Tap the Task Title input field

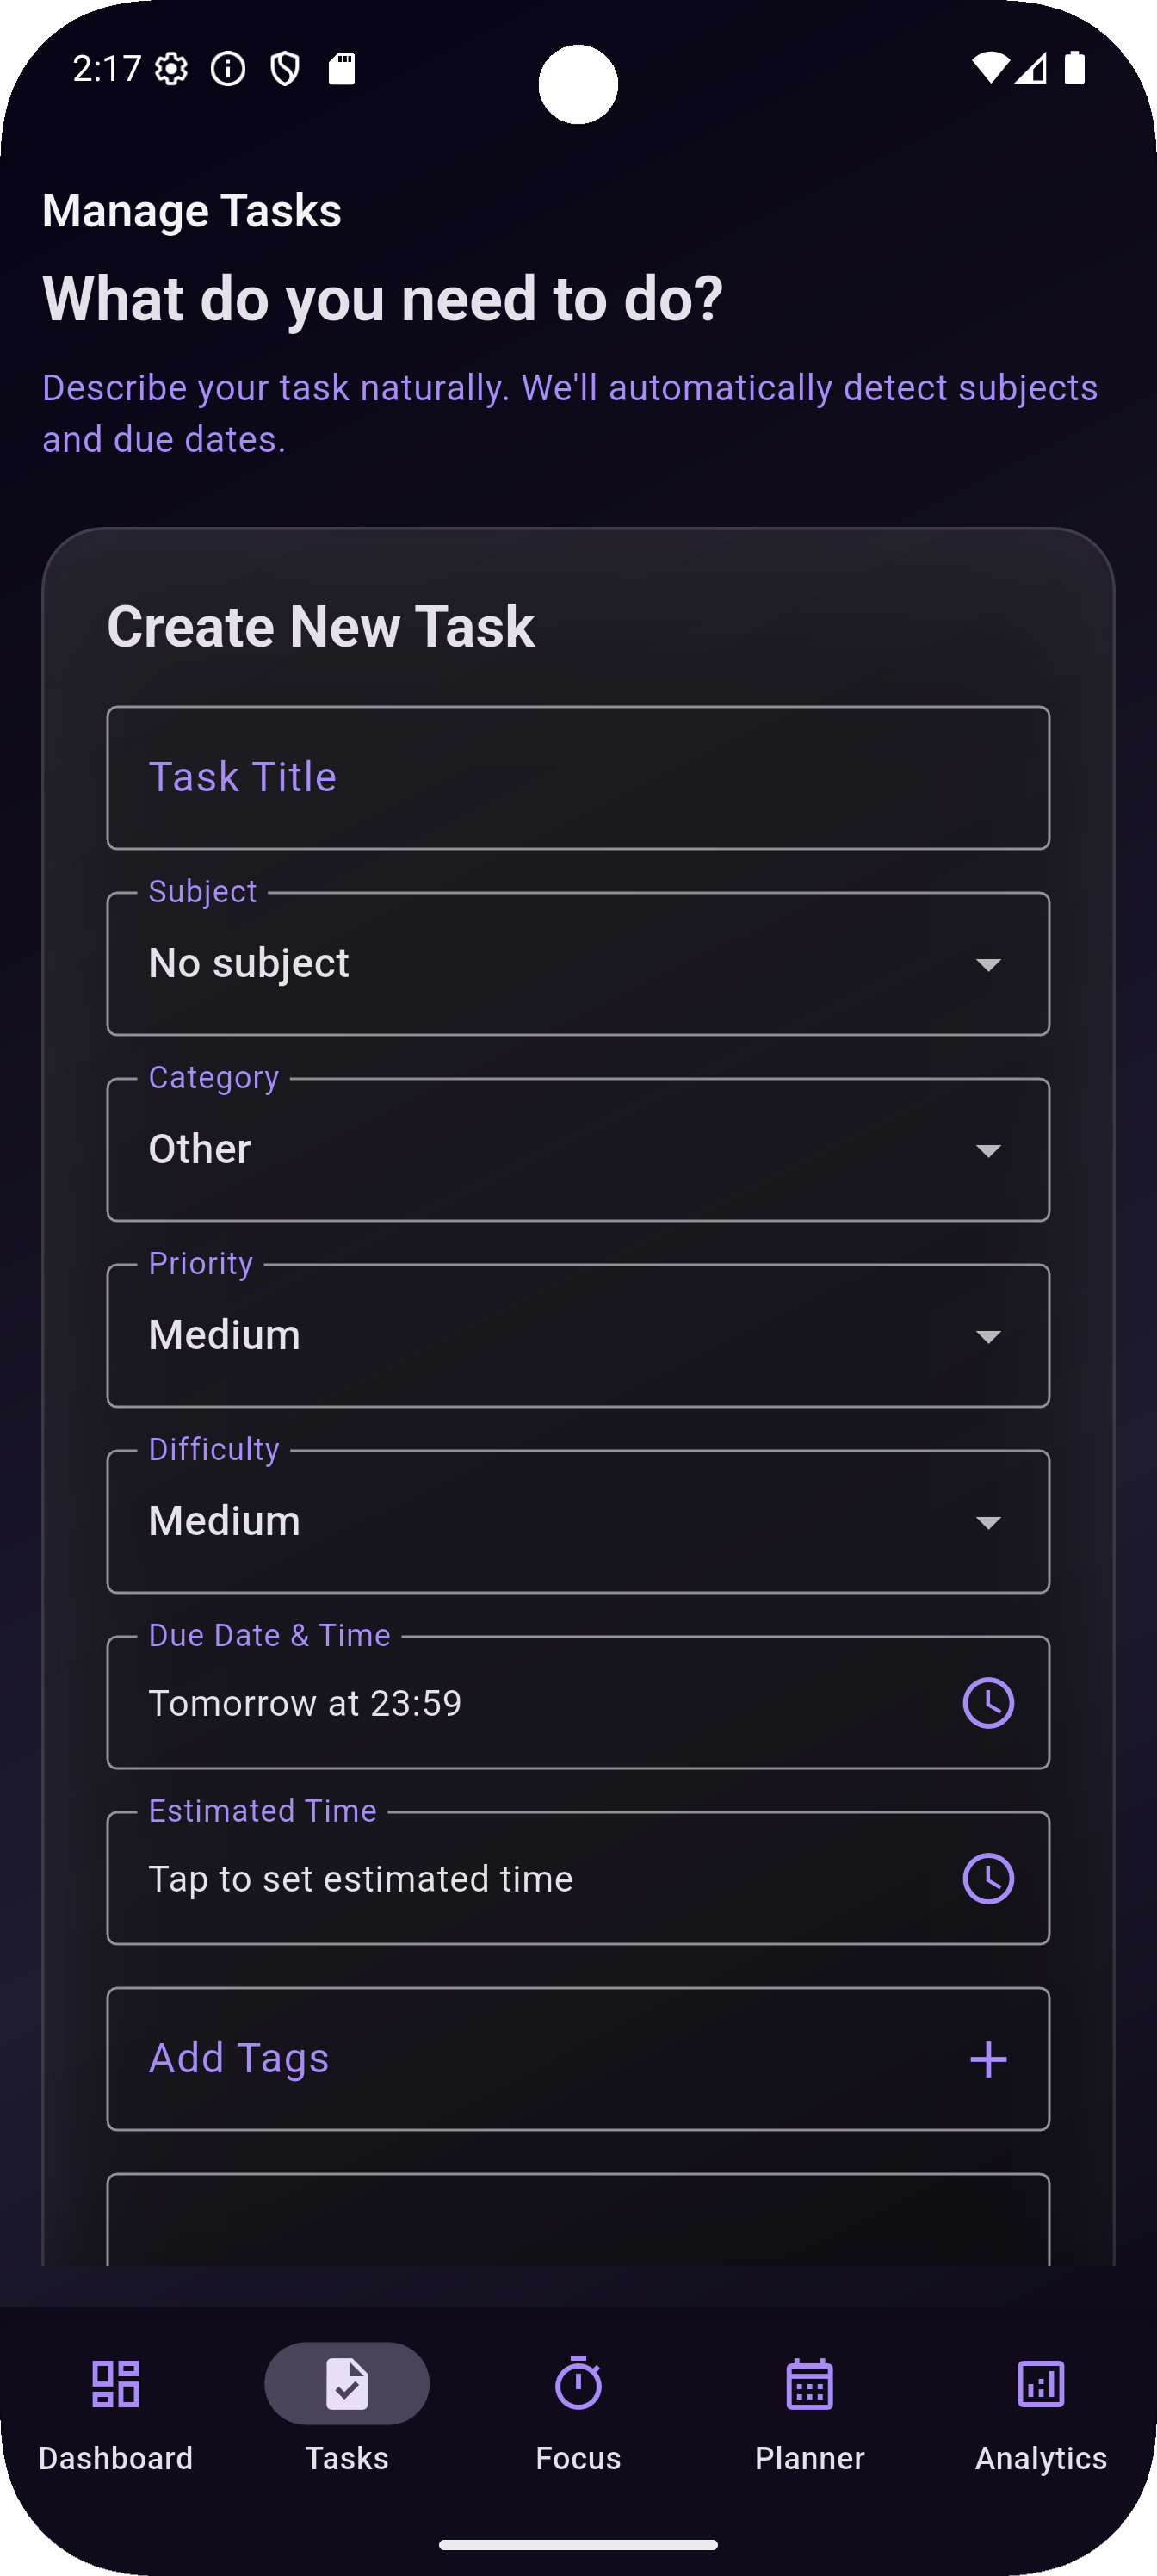(x=578, y=778)
